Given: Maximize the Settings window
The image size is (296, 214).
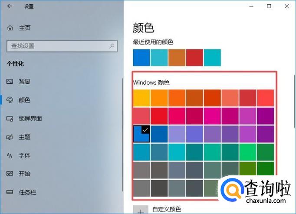Looking at the screenshot, I should (269, 6).
